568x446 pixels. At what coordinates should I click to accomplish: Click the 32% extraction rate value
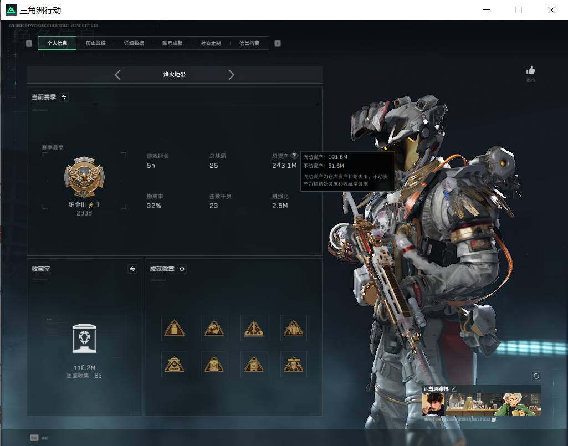click(x=153, y=206)
